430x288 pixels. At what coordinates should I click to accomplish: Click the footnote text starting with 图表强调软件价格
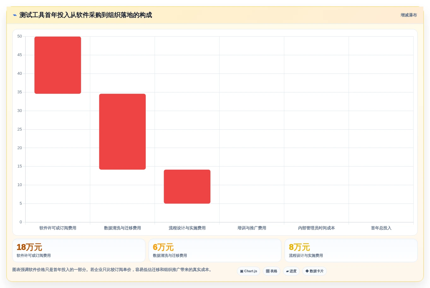tap(113, 270)
